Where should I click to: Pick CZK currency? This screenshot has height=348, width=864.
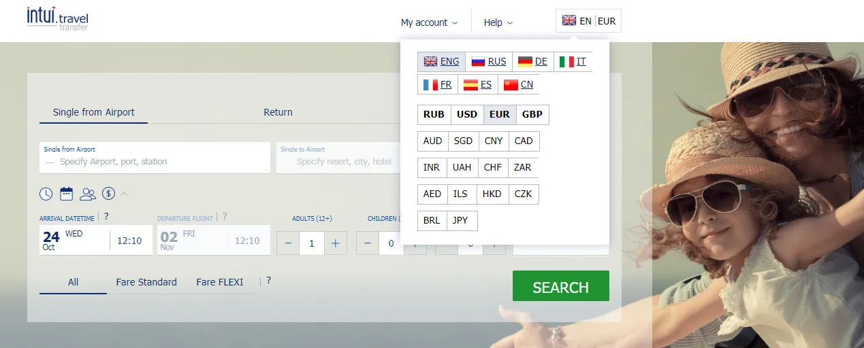[524, 194]
